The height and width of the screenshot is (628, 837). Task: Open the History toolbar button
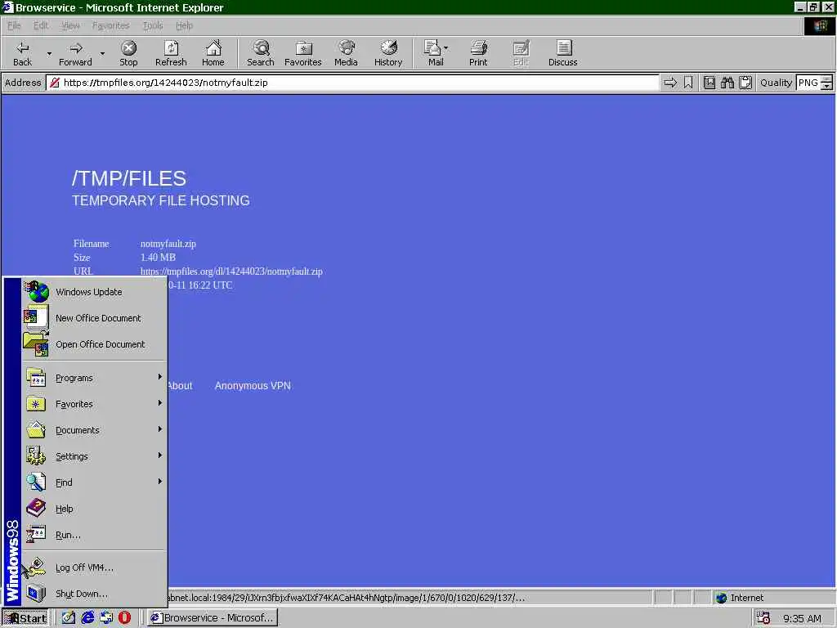[x=388, y=53]
